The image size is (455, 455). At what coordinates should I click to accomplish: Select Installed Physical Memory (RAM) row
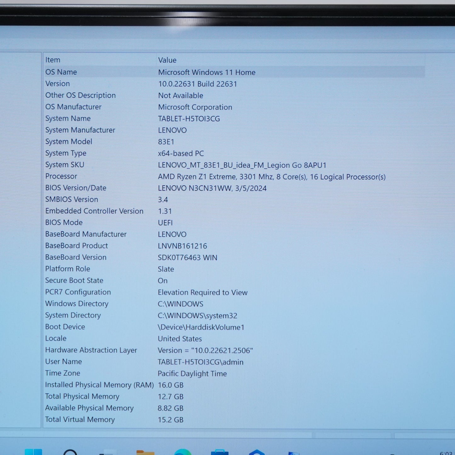click(x=234, y=385)
